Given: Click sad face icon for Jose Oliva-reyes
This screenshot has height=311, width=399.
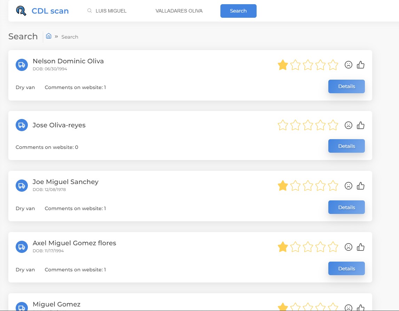Looking at the screenshot, I should pos(348,125).
